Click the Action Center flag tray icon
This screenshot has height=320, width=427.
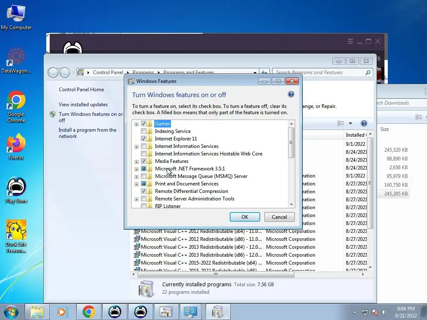point(375,312)
